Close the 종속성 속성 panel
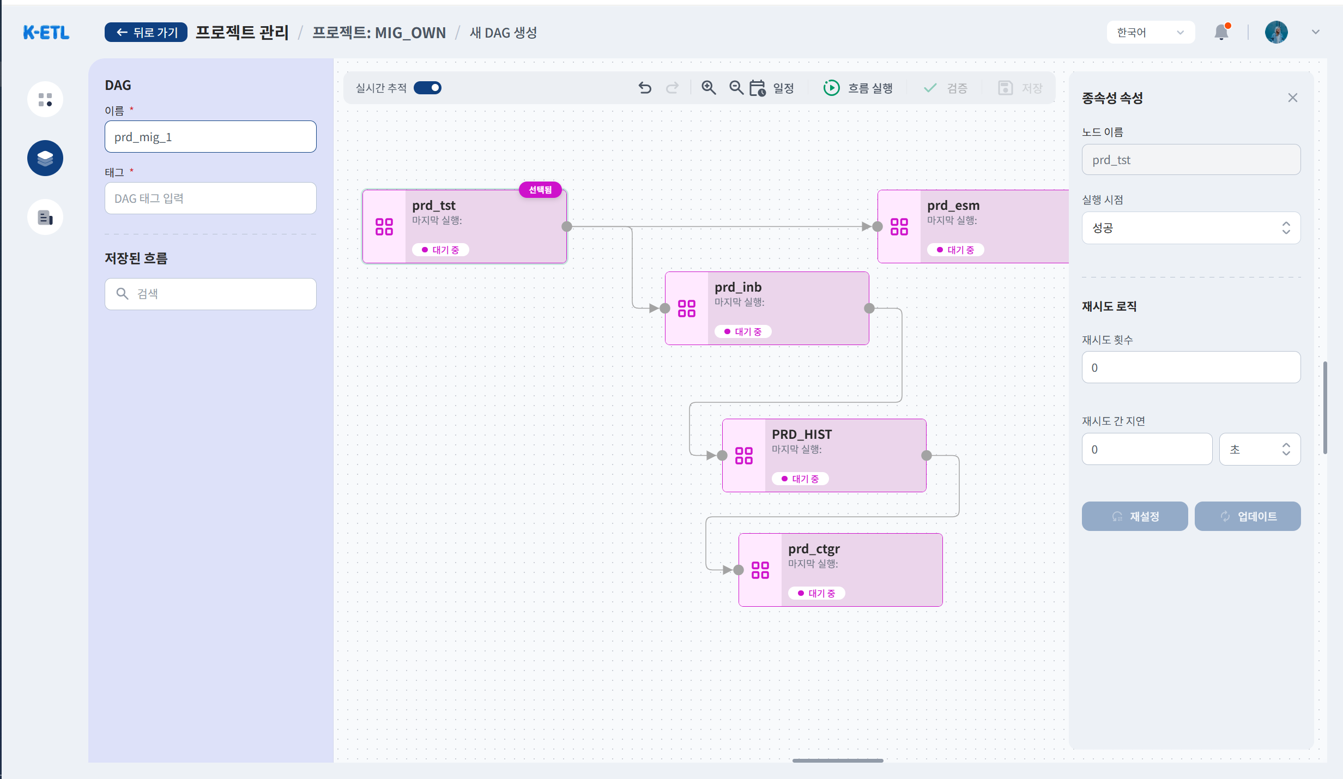 1293,98
